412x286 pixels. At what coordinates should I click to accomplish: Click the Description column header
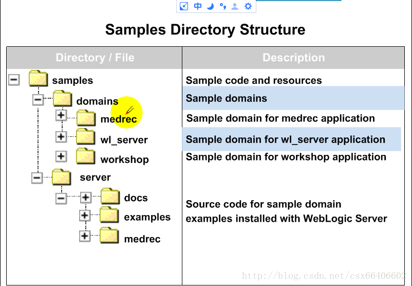point(293,58)
